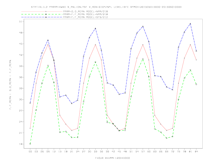Click y-axis tick value 45

pos(21,44)
